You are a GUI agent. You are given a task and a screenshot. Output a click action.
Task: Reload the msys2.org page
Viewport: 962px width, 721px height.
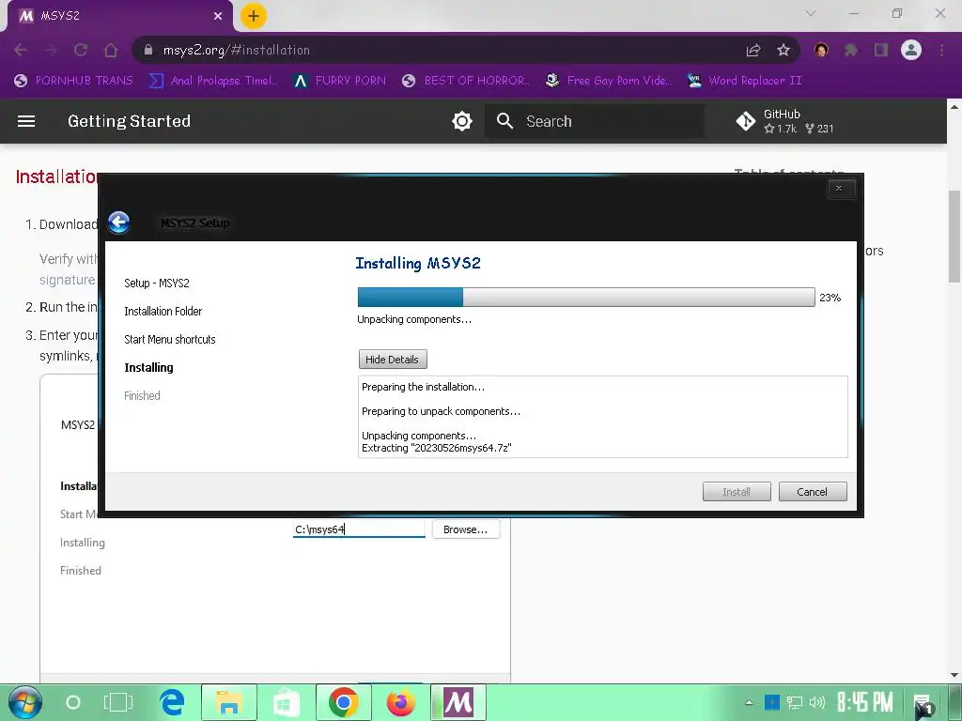click(81, 51)
